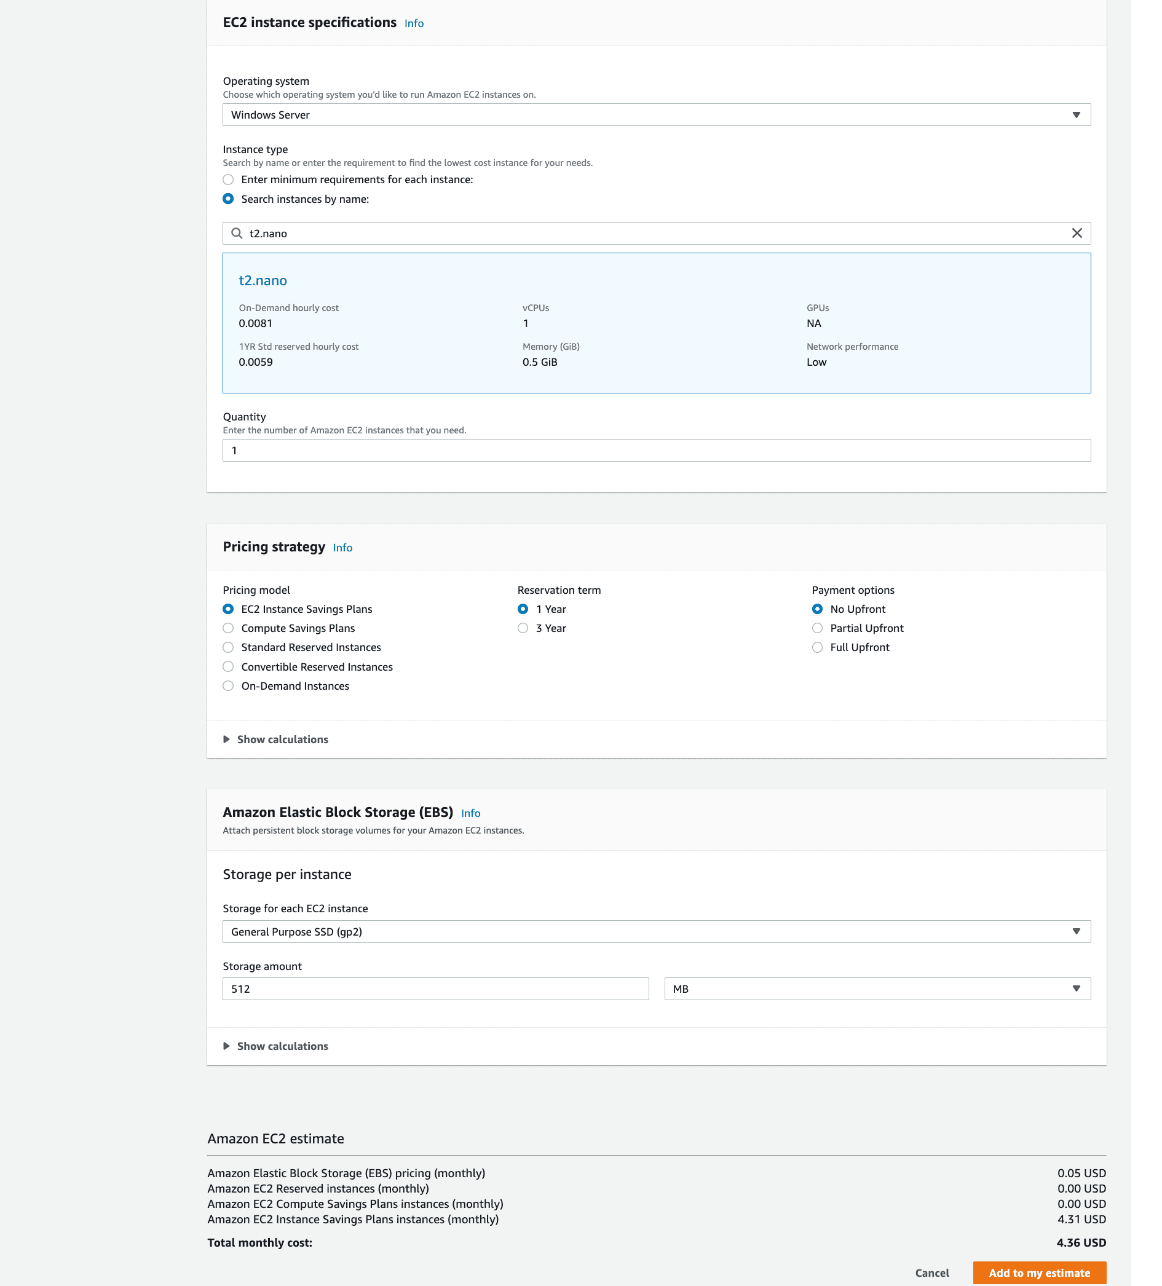This screenshot has width=1162, height=1286.
Task: Select On-Demand Instances pricing model
Action: point(228,687)
